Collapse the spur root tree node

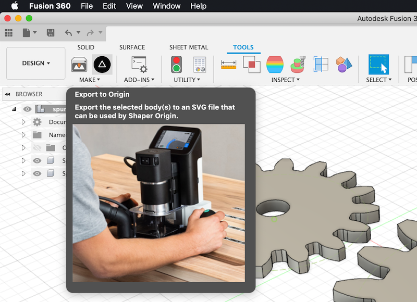(x=14, y=109)
